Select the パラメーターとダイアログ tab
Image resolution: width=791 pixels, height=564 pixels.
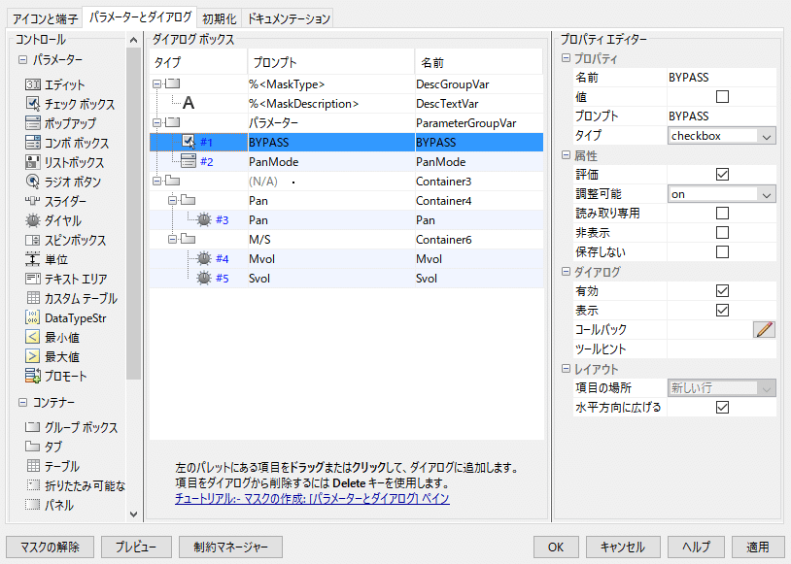coord(140,17)
